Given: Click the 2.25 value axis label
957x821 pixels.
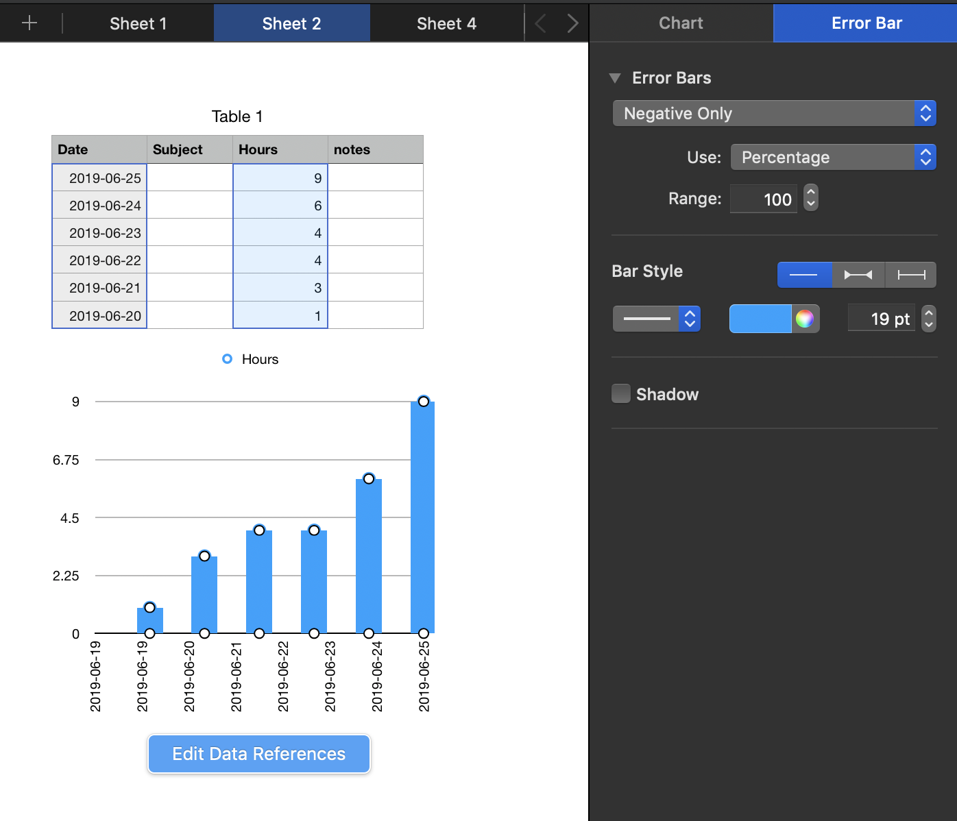Looking at the screenshot, I should pyautogui.click(x=66, y=576).
